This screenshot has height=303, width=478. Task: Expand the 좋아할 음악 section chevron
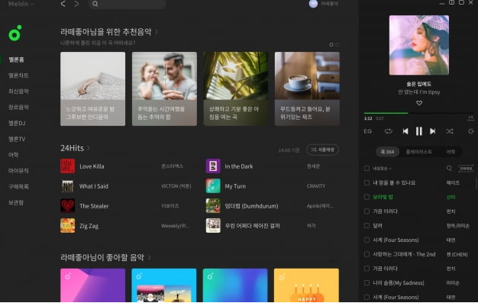click(149, 257)
